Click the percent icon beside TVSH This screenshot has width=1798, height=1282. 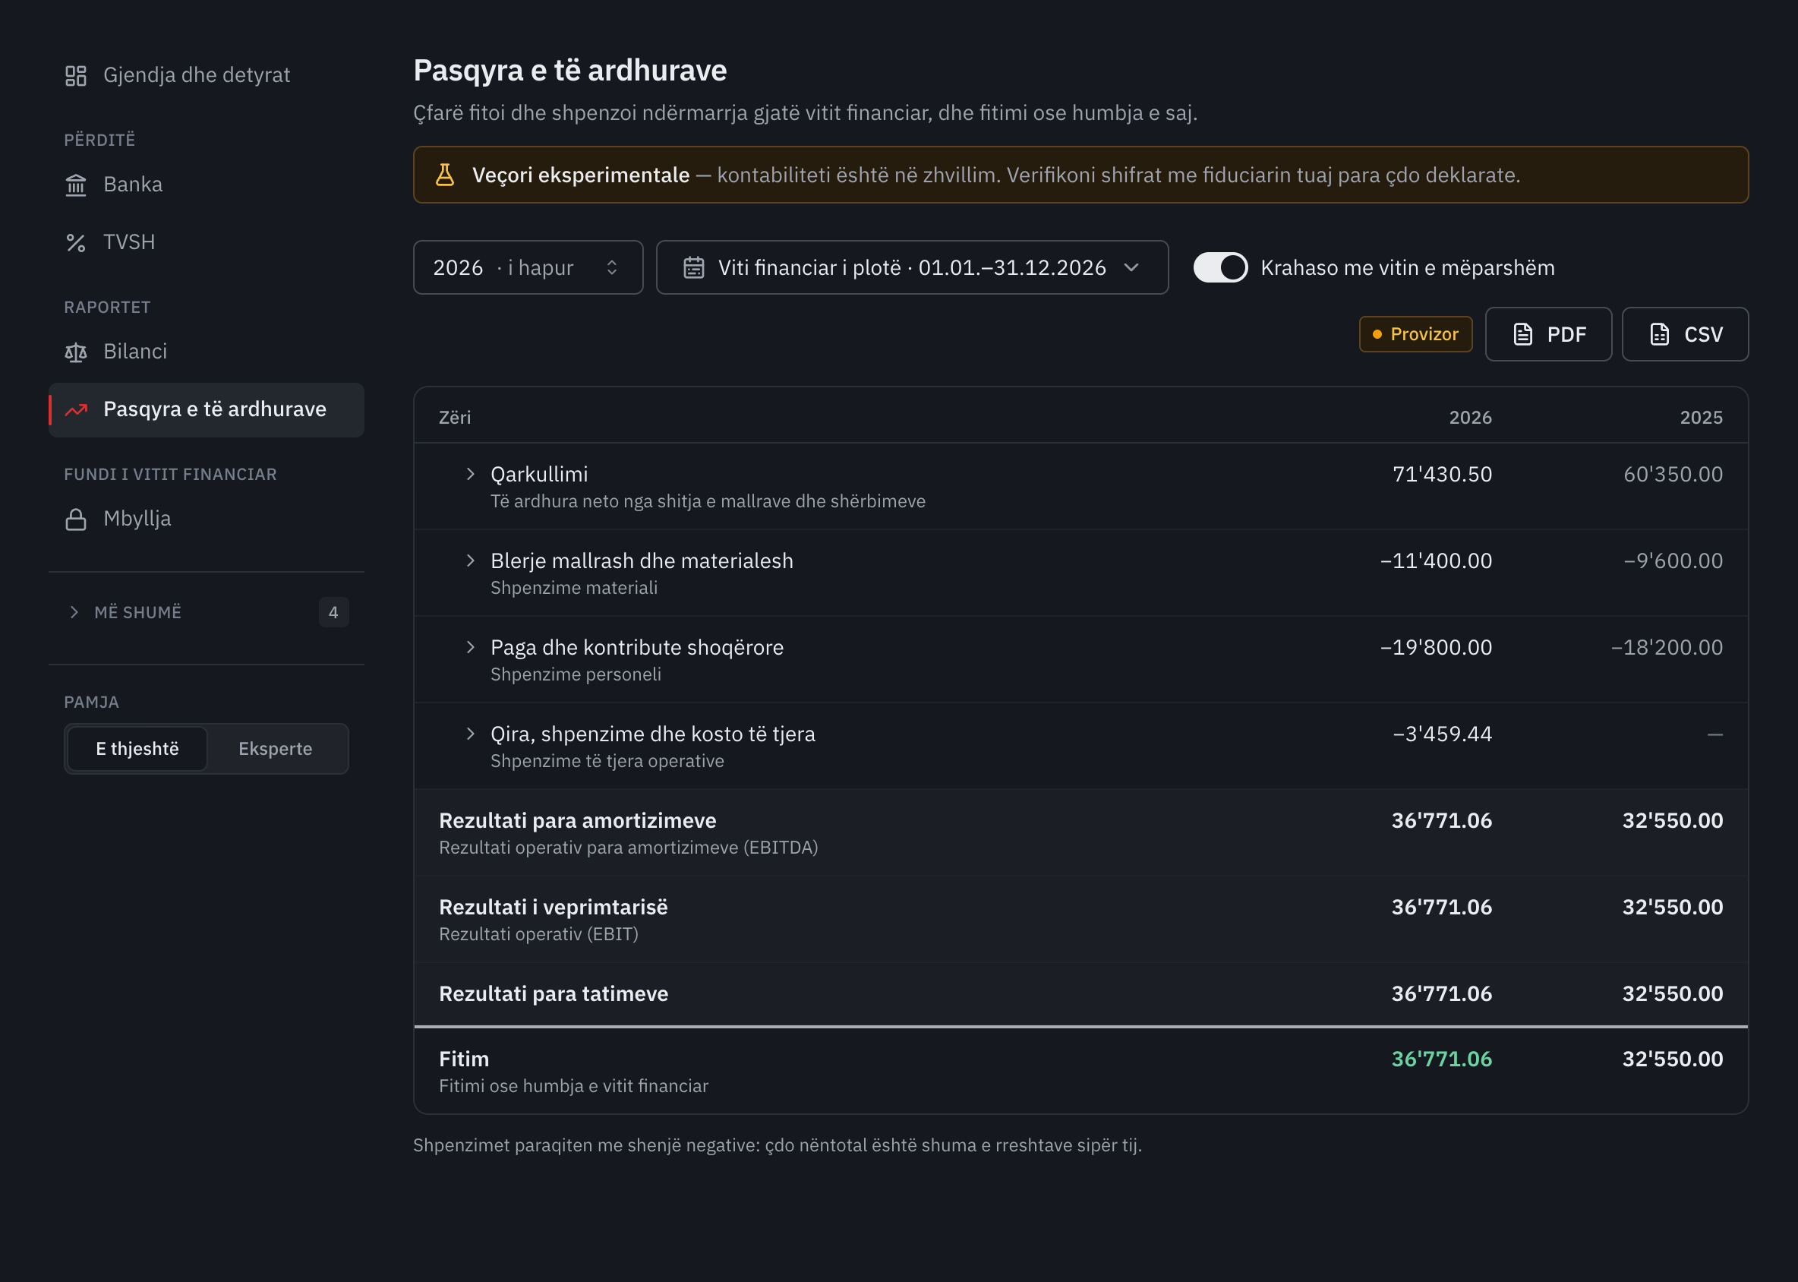76,242
